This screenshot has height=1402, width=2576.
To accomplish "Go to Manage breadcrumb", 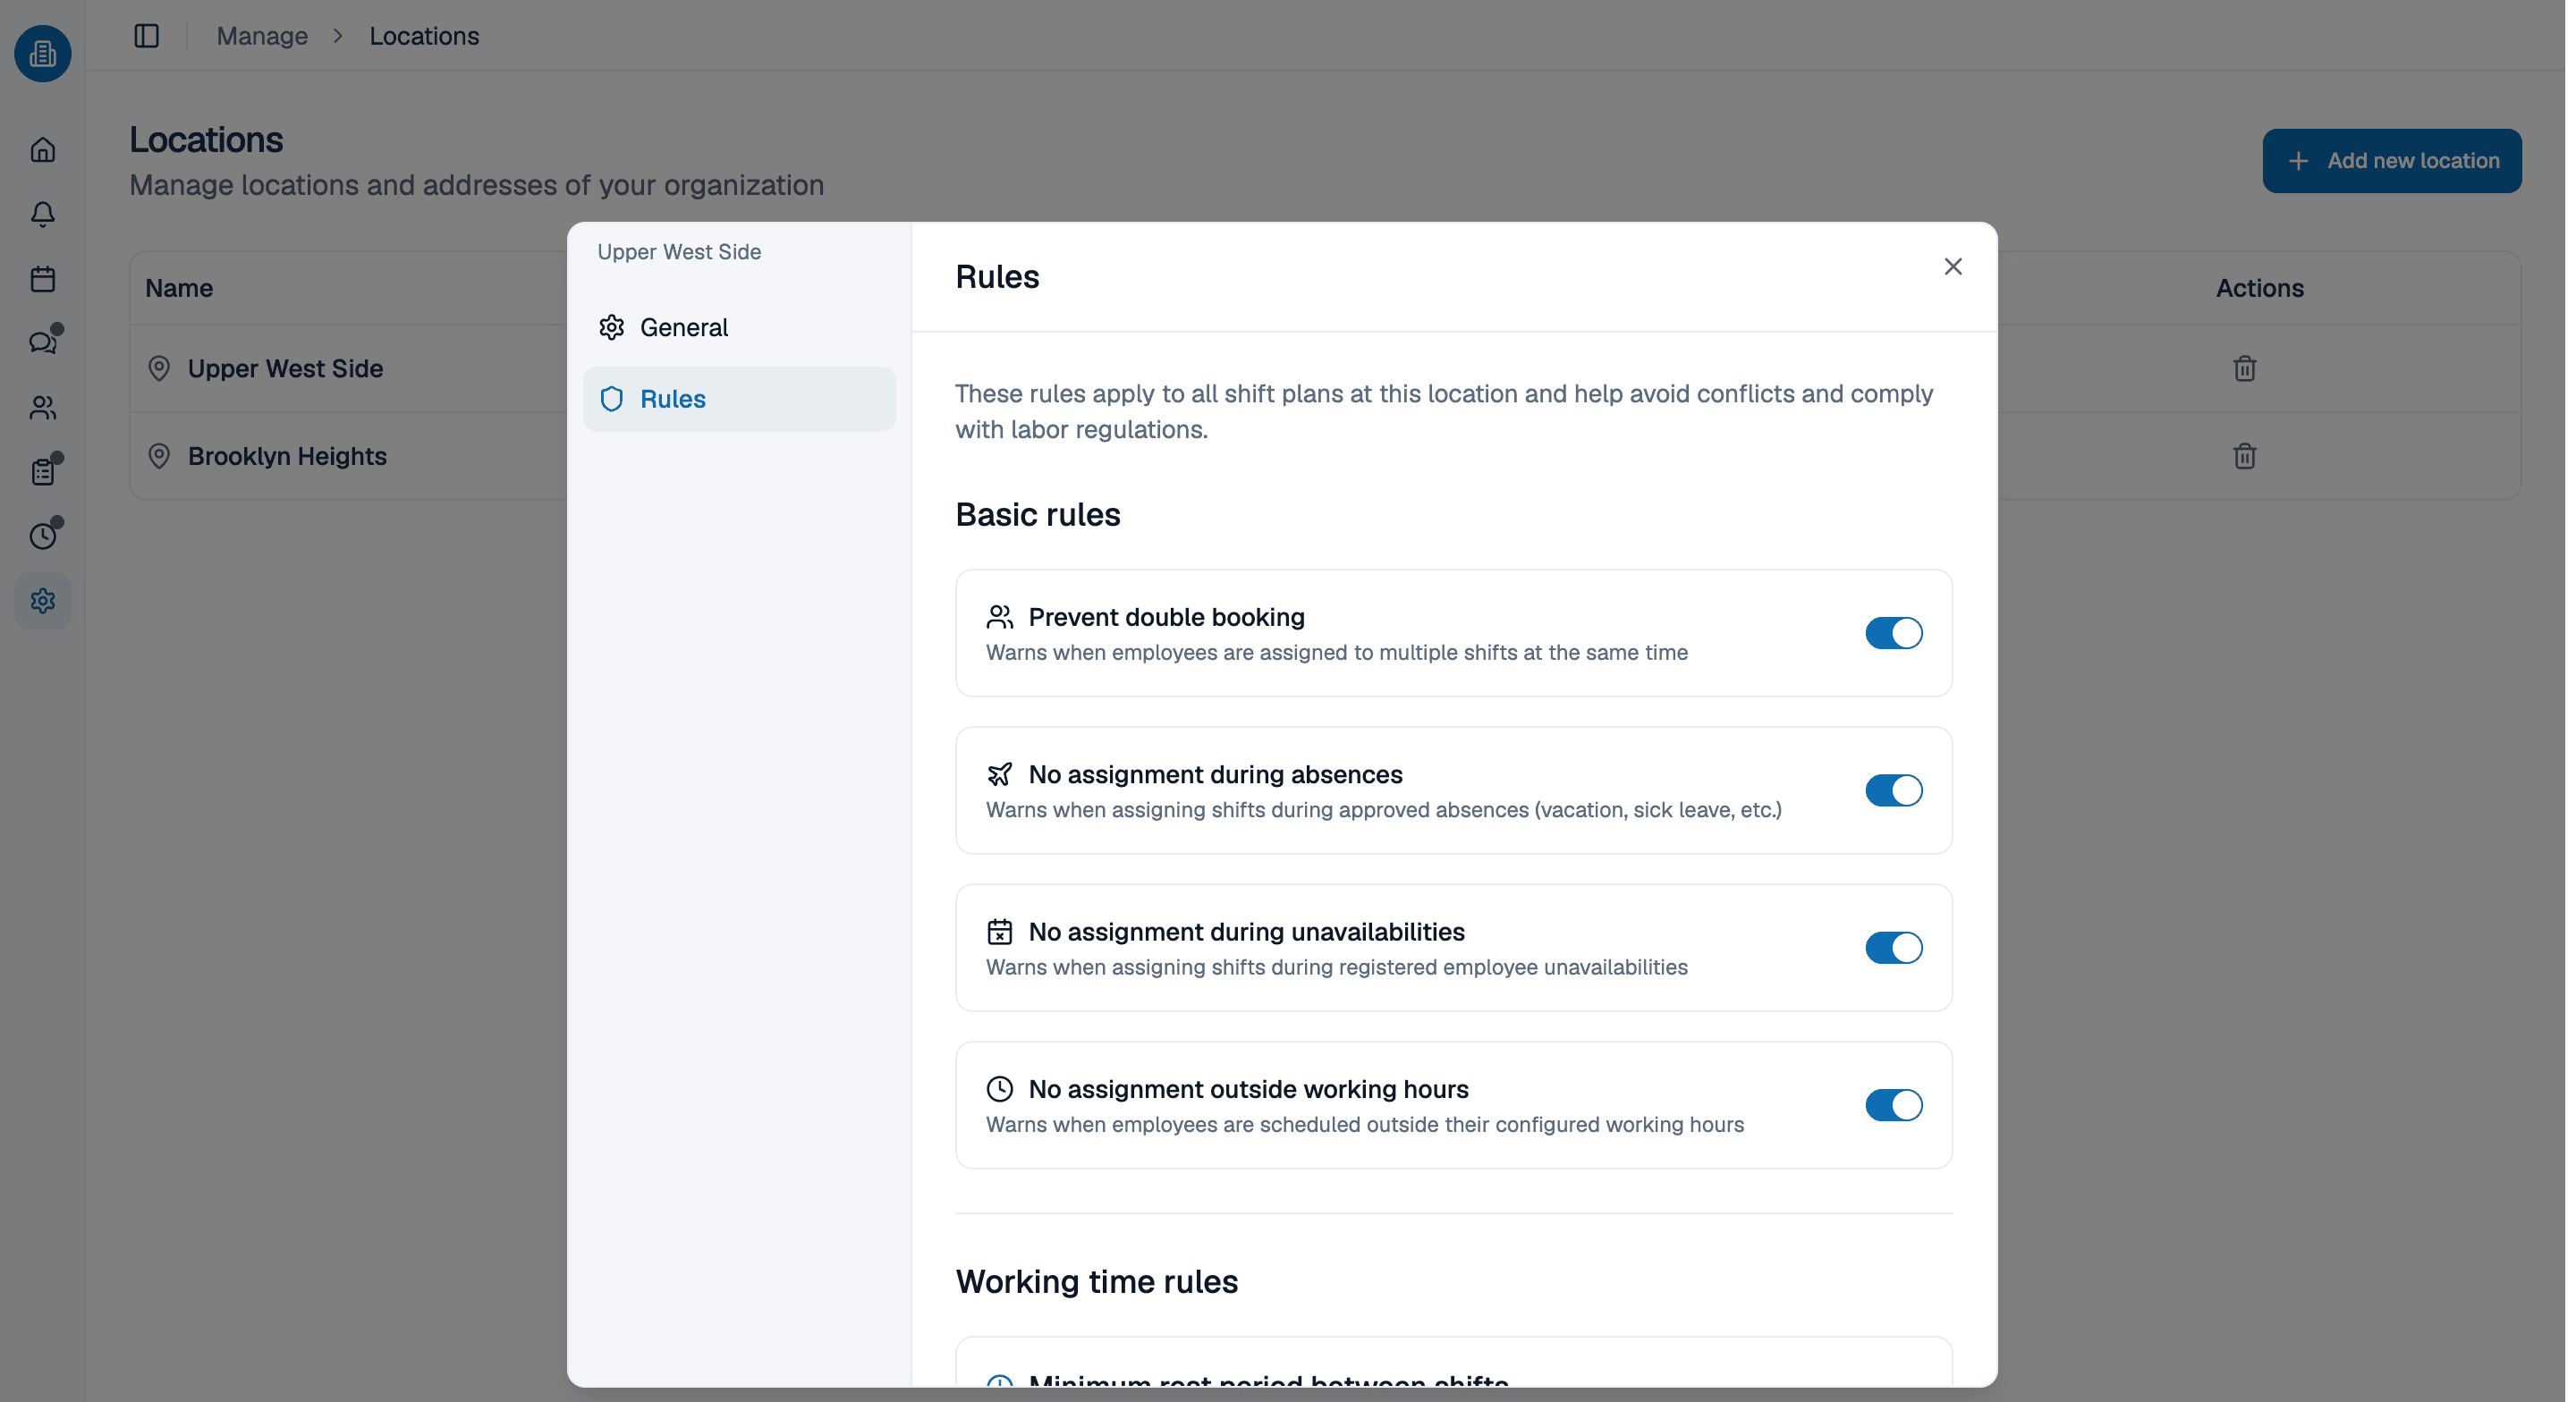I will (x=262, y=36).
